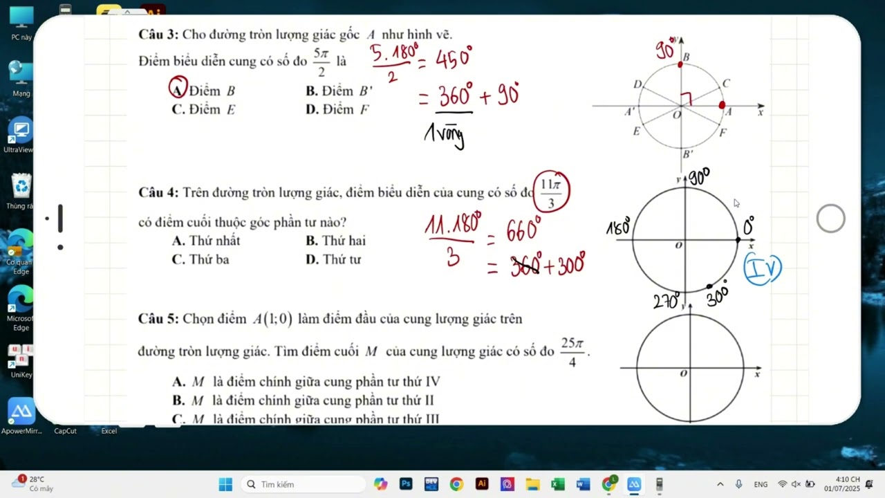Expand the hidden system tray icons chevron
Image resolution: width=885 pixels, height=498 pixels.
pyautogui.click(x=720, y=484)
